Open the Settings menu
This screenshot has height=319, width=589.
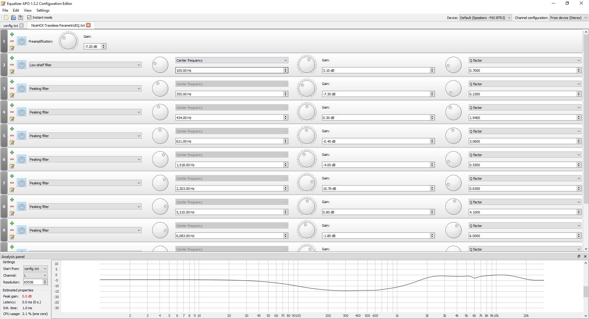coord(43,10)
